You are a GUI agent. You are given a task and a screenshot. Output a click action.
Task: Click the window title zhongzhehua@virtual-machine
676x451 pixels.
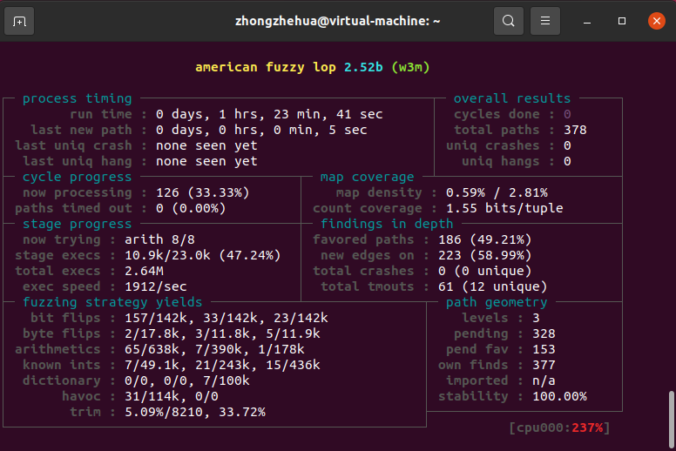pyautogui.click(x=338, y=21)
